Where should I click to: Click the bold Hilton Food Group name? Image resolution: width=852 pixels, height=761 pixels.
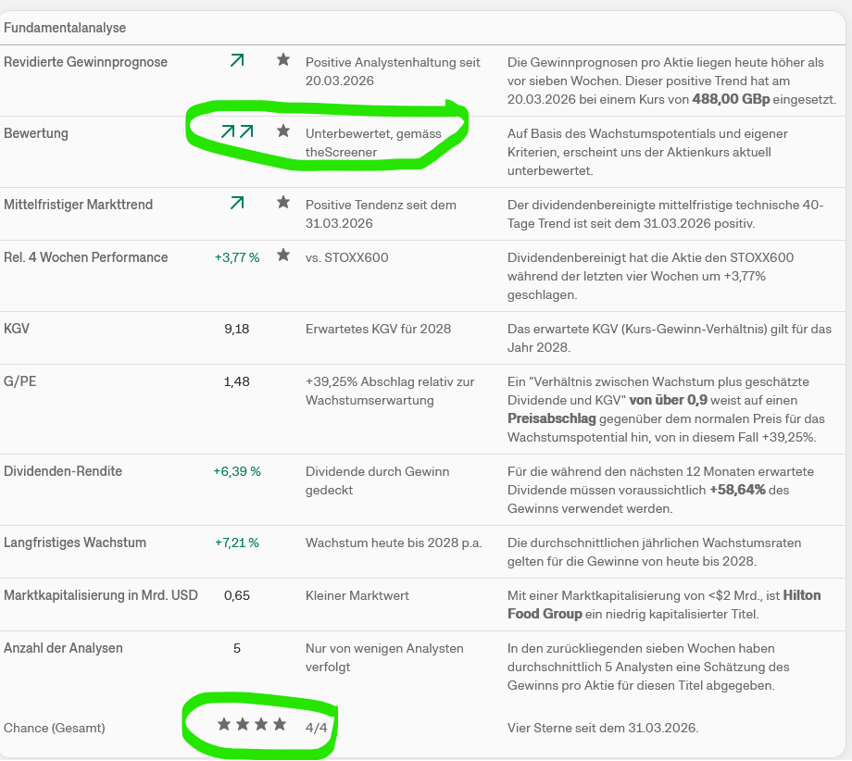663,605
